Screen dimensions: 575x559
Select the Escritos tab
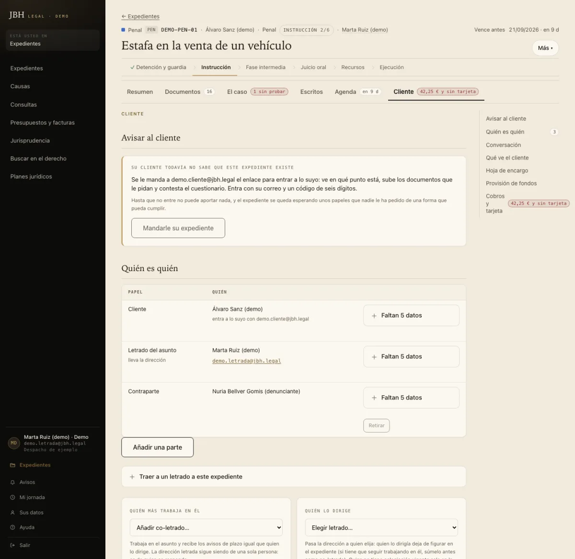tap(311, 91)
